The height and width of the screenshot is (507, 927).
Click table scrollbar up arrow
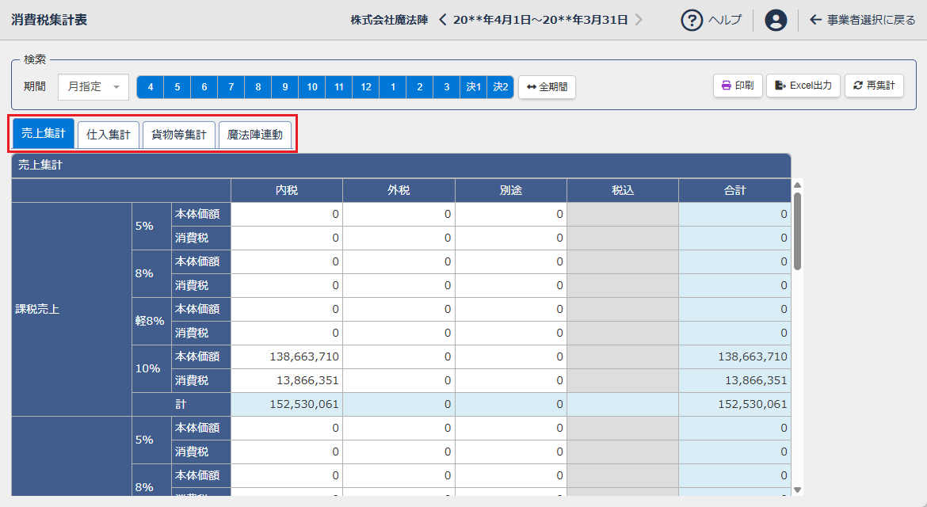[x=797, y=185]
